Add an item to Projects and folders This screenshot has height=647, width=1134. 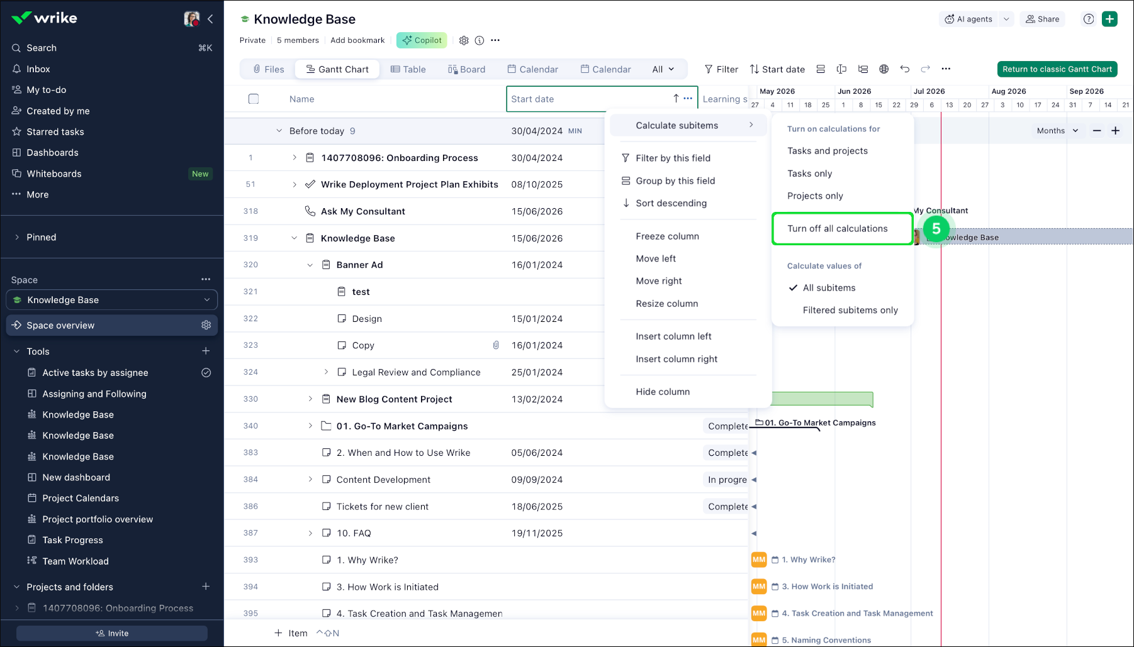pos(206,587)
